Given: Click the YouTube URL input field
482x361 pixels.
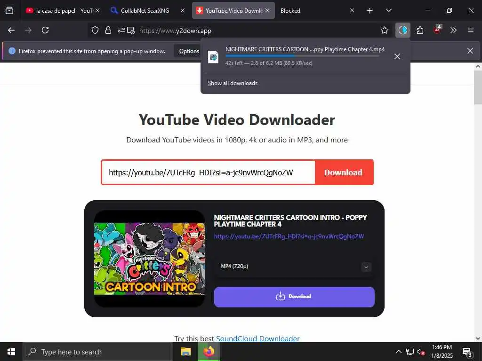Looking at the screenshot, I should tap(209, 172).
